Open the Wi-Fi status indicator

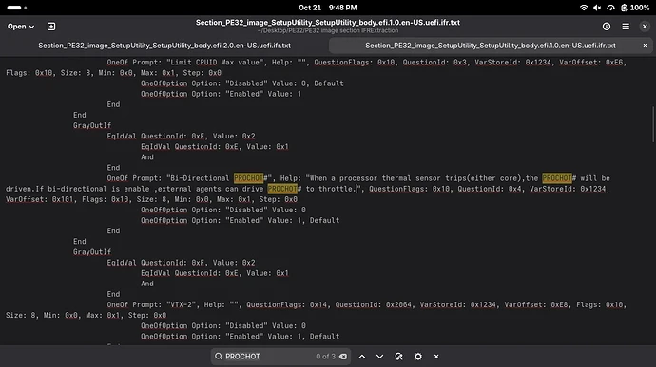583,8
